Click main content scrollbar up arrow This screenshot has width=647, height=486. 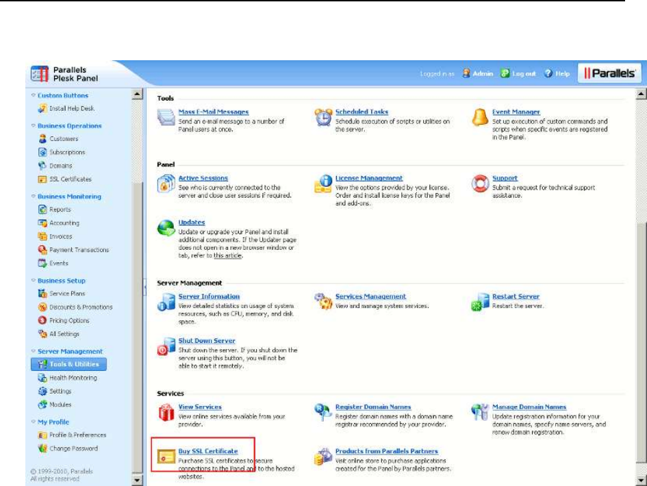(x=641, y=94)
